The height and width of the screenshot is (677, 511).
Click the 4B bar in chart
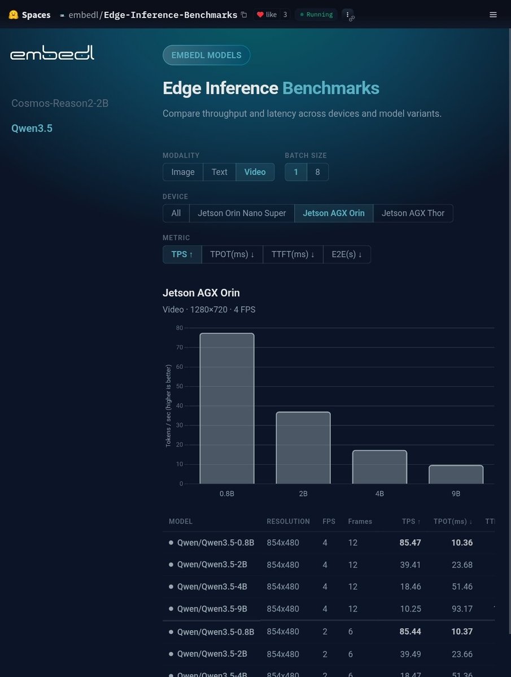379,467
